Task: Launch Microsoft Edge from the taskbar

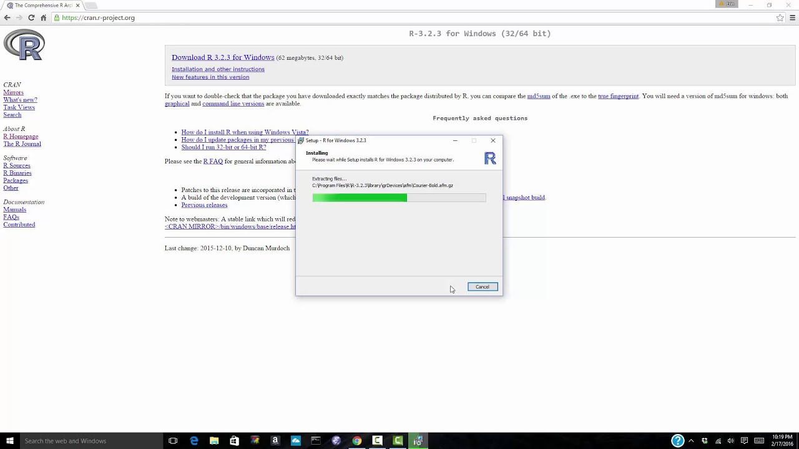Action: (x=194, y=441)
